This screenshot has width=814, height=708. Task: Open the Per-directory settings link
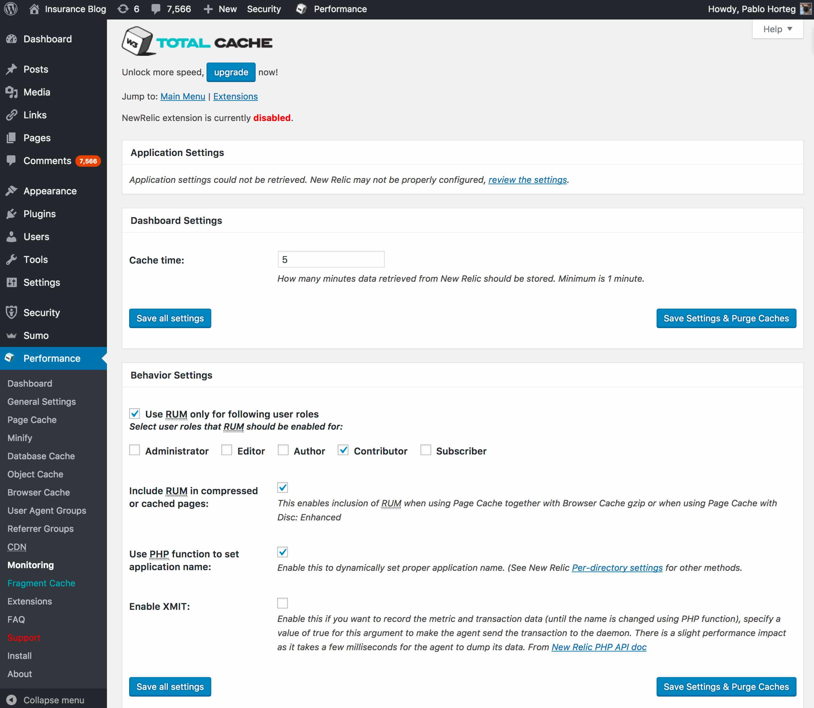click(x=617, y=568)
